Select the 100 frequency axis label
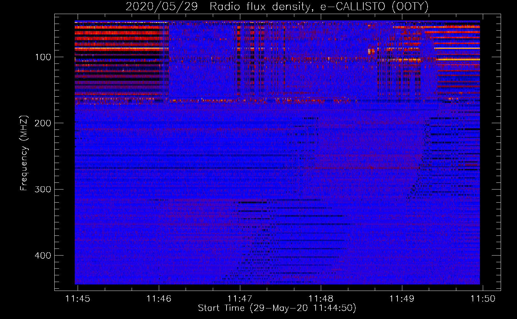 [x=43, y=57]
